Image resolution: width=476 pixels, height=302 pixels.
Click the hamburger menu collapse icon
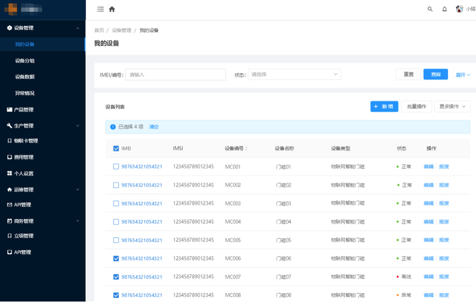[100, 9]
